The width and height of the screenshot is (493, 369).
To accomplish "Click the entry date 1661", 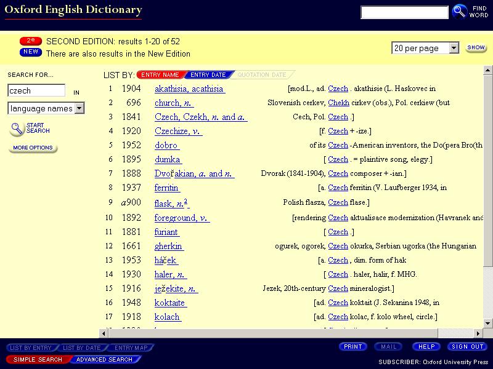I will [131, 246].
